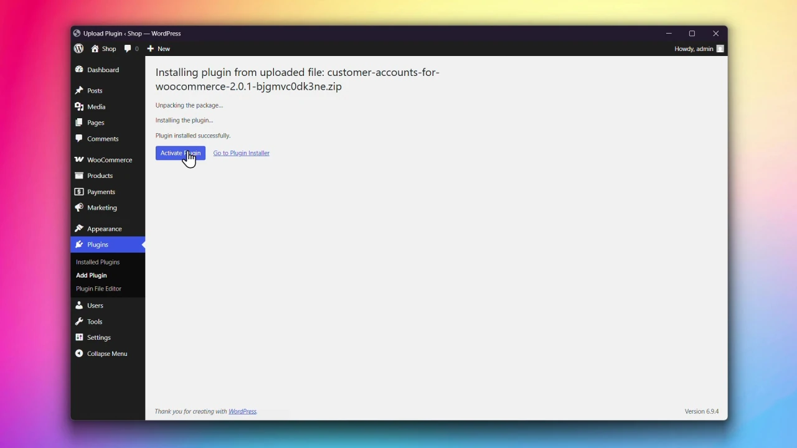This screenshot has height=448, width=797.
Task: Click 'Unpacking the package…' text
Action: tap(189, 105)
